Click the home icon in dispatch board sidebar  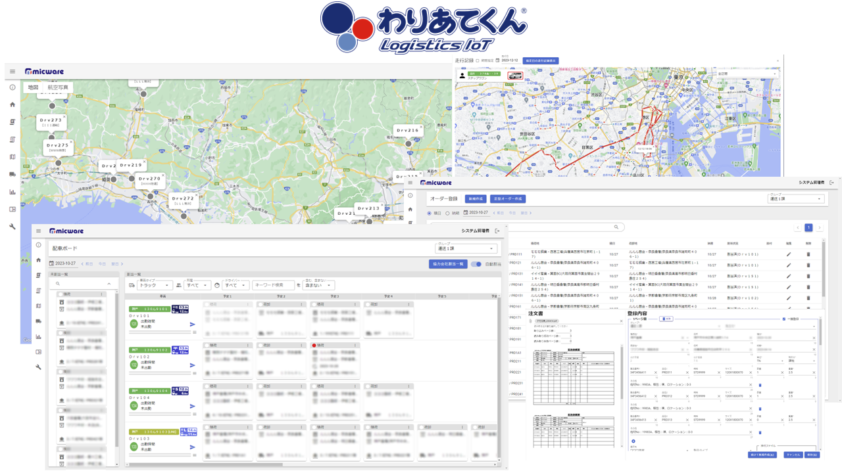(x=39, y=260)
